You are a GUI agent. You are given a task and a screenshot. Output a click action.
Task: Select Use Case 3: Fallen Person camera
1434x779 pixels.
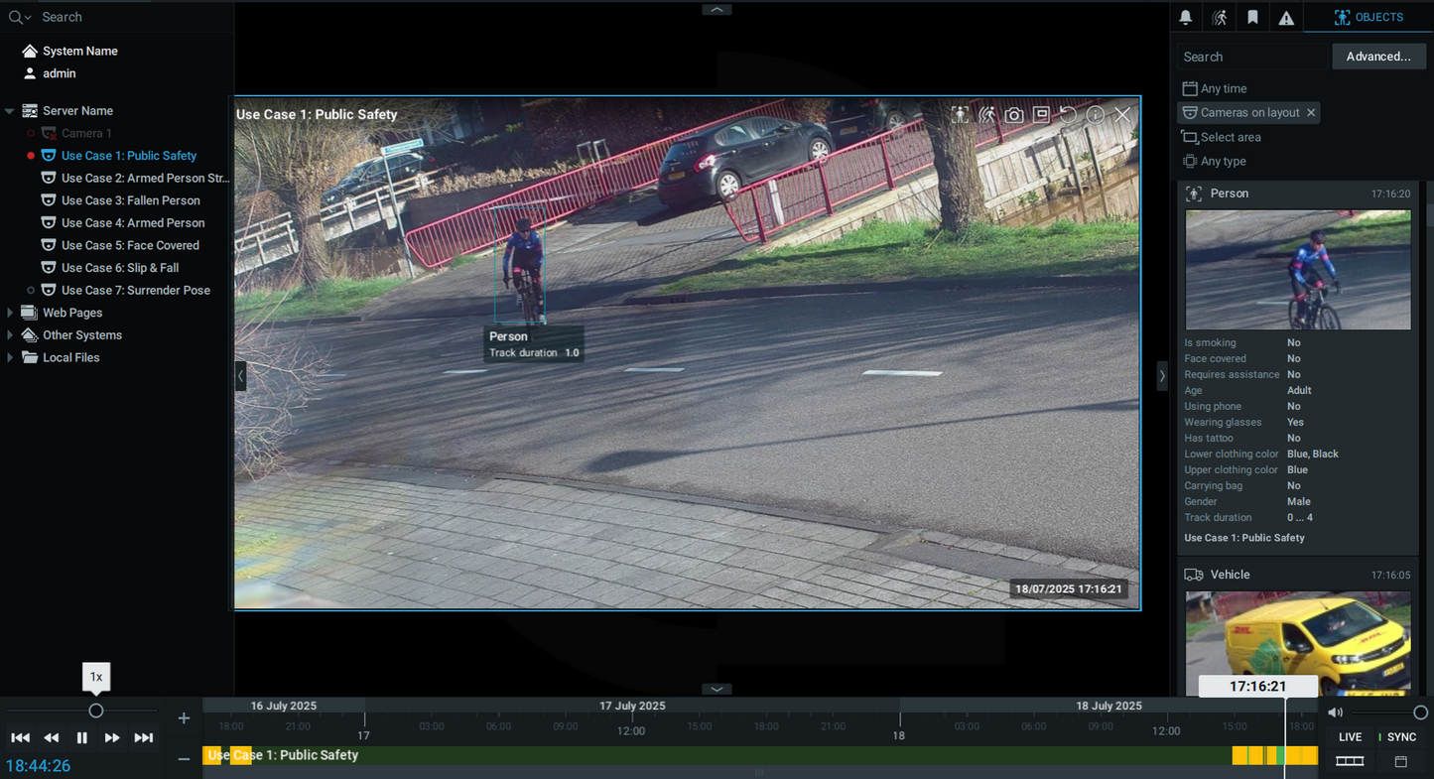(x=130, y=200)
